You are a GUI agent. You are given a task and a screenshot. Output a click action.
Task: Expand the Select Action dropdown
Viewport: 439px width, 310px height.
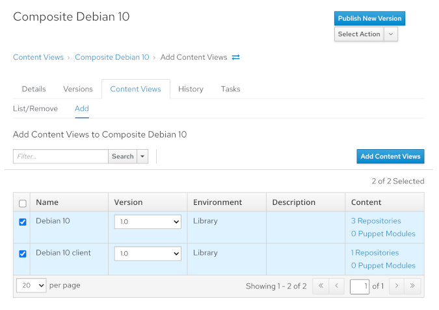click(390, 34)
